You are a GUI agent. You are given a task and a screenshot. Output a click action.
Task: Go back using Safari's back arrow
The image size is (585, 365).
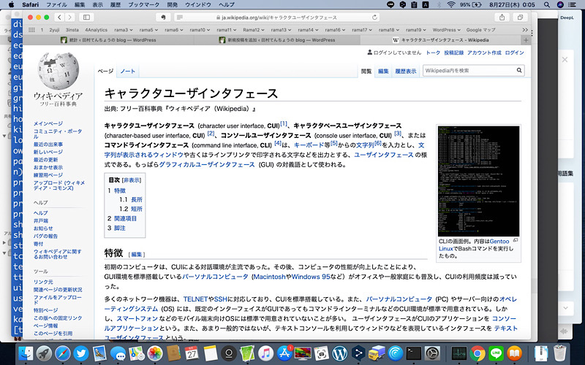[x=60, y=17]
